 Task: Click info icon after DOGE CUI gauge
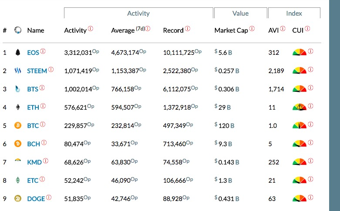311,198
